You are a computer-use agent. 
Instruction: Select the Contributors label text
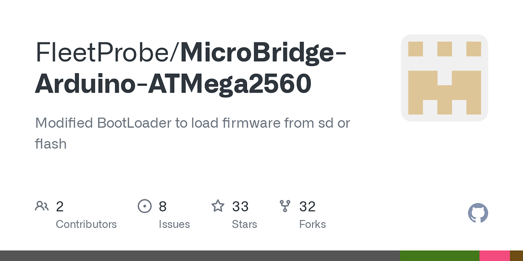tap(86, 224)
